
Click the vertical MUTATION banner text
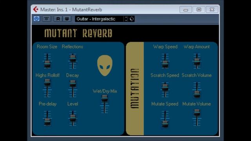tap(135, 89)
